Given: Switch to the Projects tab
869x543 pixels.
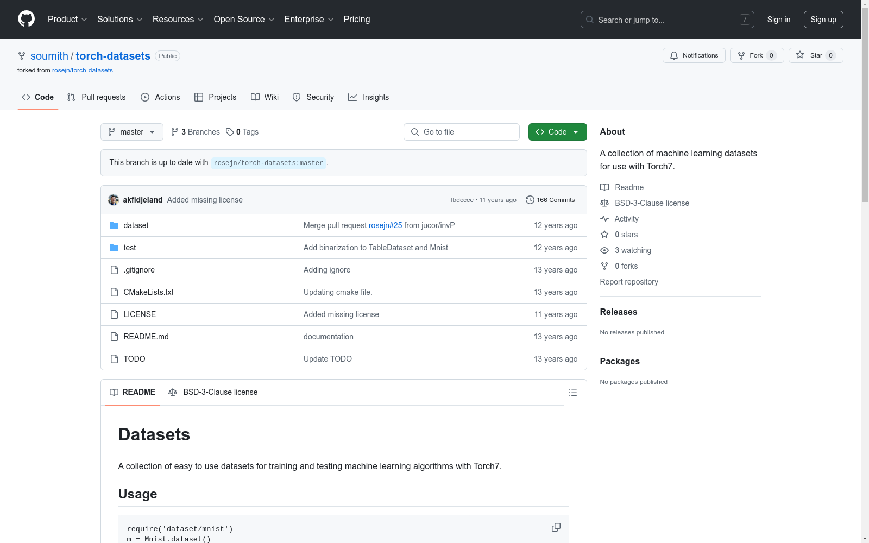Looking at the screenshot, I should tap(216, 97).
